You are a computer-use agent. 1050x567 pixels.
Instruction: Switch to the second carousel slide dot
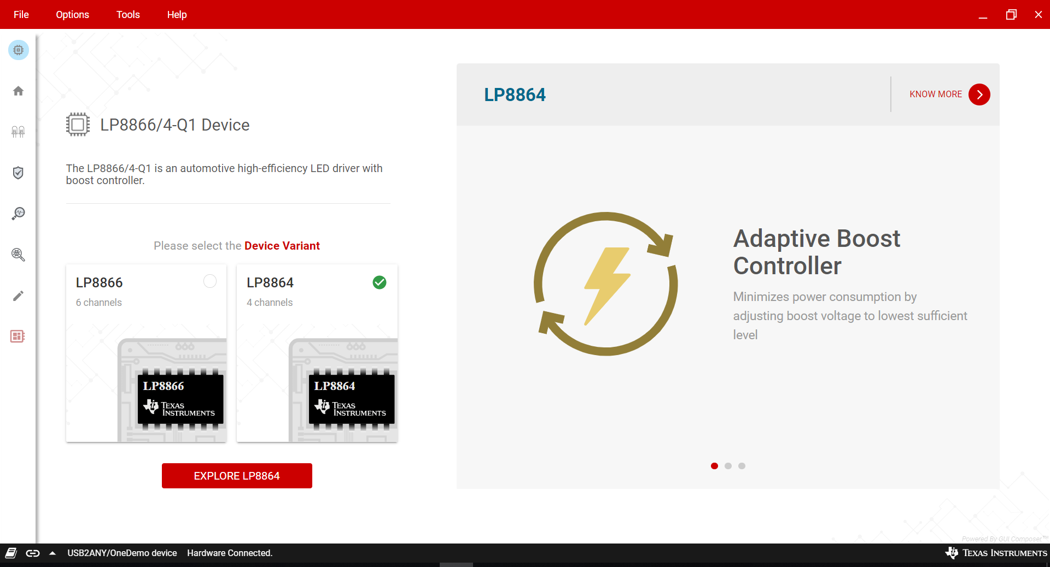tap(728, 466)
